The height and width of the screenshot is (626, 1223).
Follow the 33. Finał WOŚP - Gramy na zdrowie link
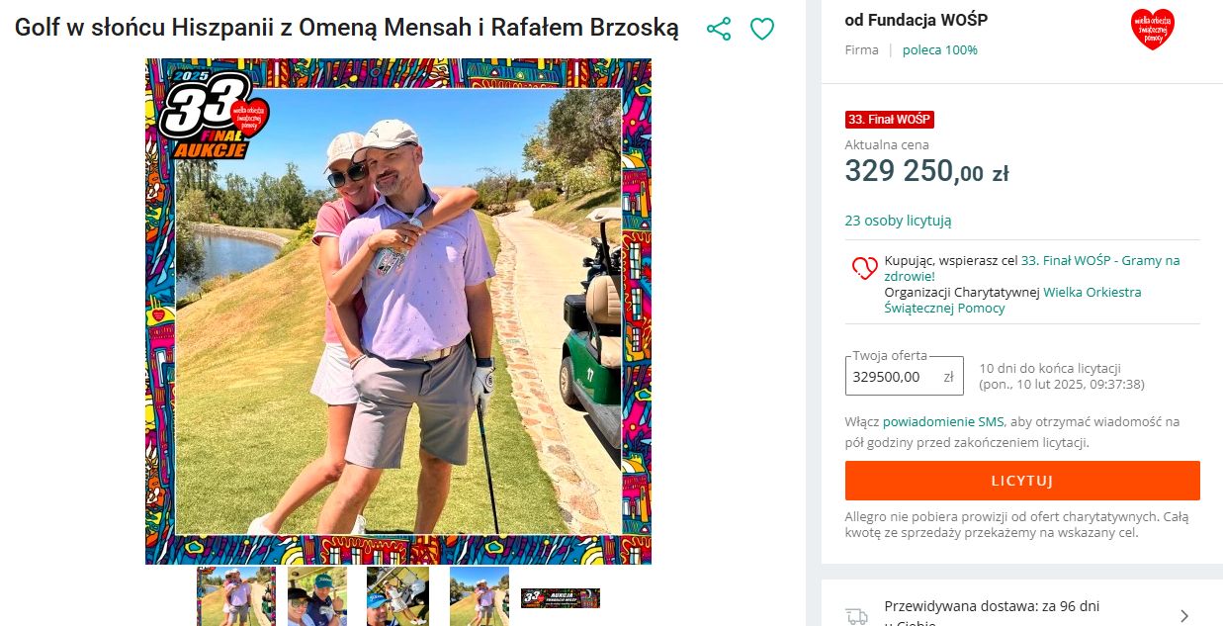(x=1099, y=261)
